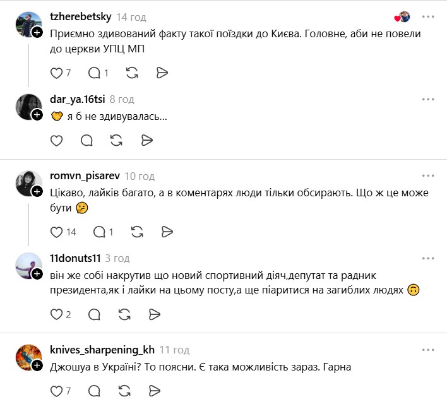This screenshot has height=409, width=447.
Task: Follow tzherebetsky via avatar plus badge
Action: pos(37,32)
